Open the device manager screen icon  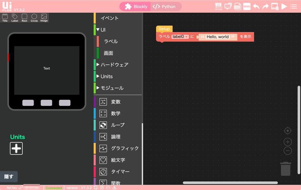click(275, 7)
